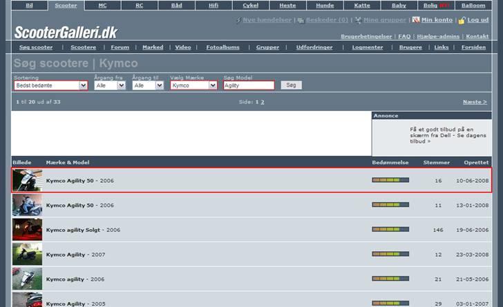Open the Vælg Mærke dropdown showing Kymco
Viewport: 503px width, 307px height.
pyautogui.click(x=193, y=86)
